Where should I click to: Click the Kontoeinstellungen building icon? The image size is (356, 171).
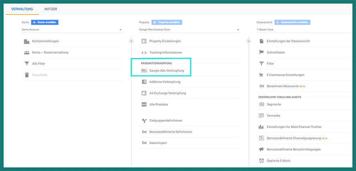(27, 41)
